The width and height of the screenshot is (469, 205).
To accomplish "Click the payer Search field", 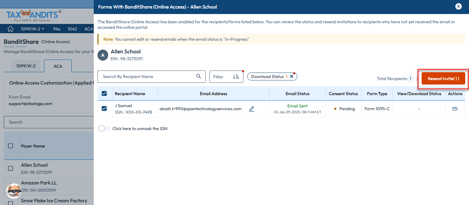I will 49,122.
